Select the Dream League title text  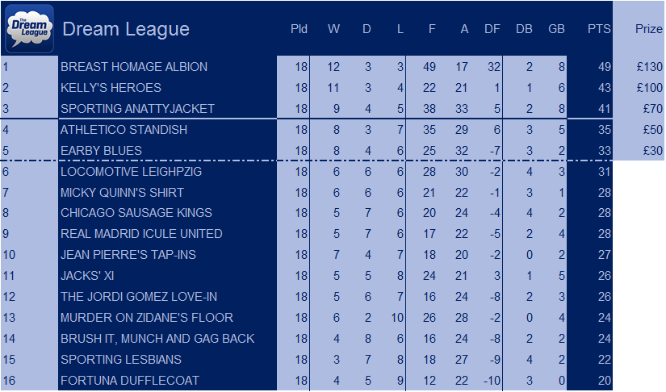pyautogui.click(x=126, y=29)
